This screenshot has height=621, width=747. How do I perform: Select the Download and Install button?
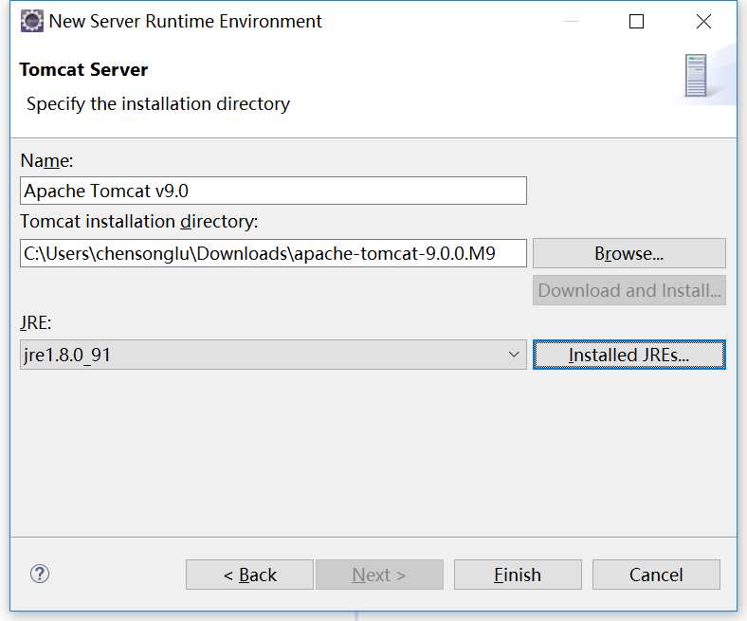629,290
